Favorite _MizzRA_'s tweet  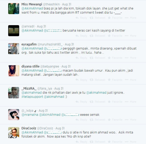(x=115, y=102)
